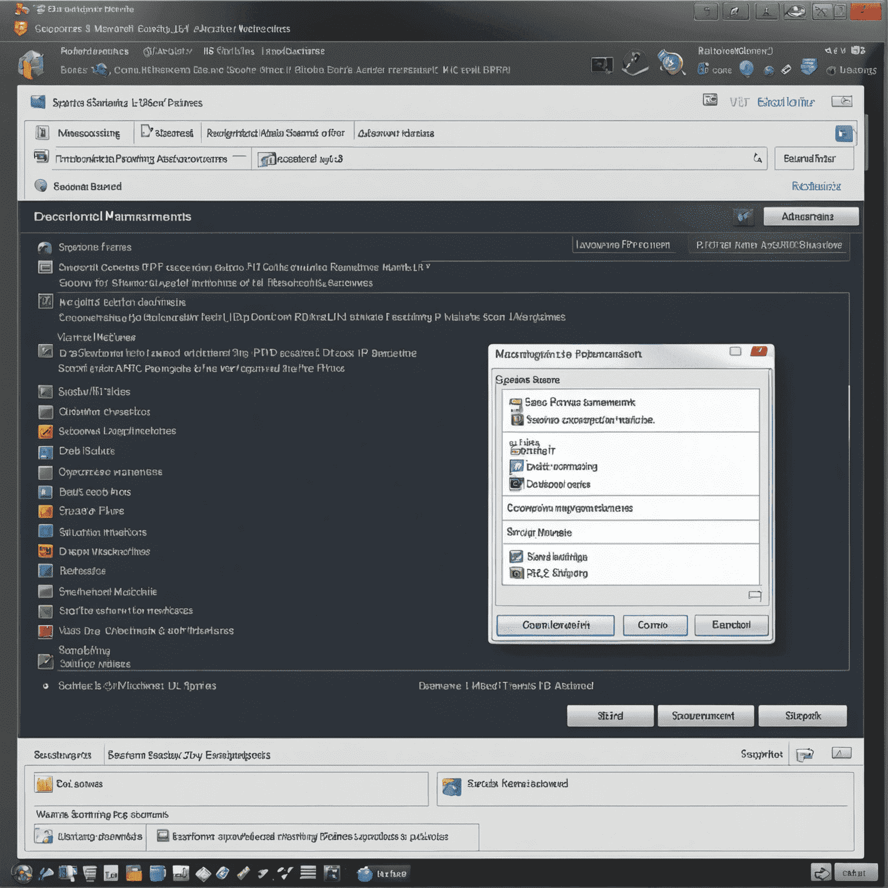Switch to the 'Adsowwt rdanias' tab
Screen dimensions: 888x888
[x=396, y=134]
